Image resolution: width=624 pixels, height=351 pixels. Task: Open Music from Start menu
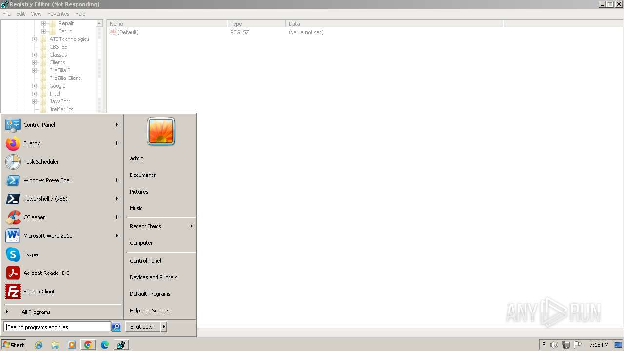[x=136, y=208]
